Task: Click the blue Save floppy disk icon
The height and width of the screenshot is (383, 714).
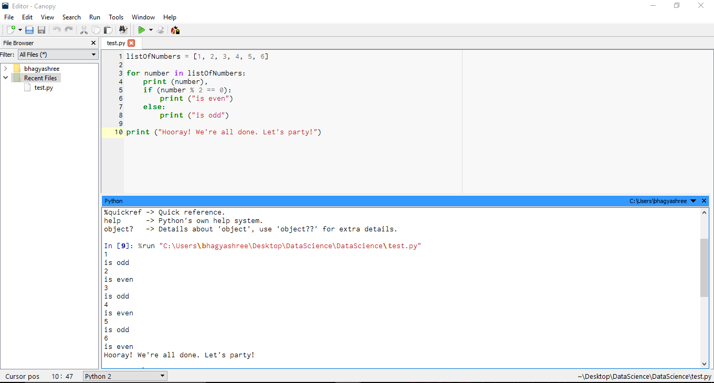Action: [29, 30]
